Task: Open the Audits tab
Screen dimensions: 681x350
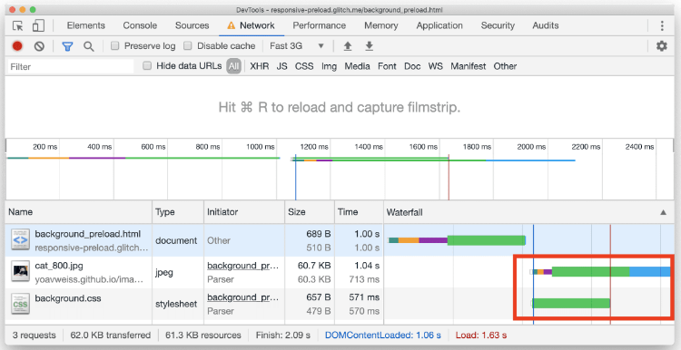Action: (x=546, y=25)
